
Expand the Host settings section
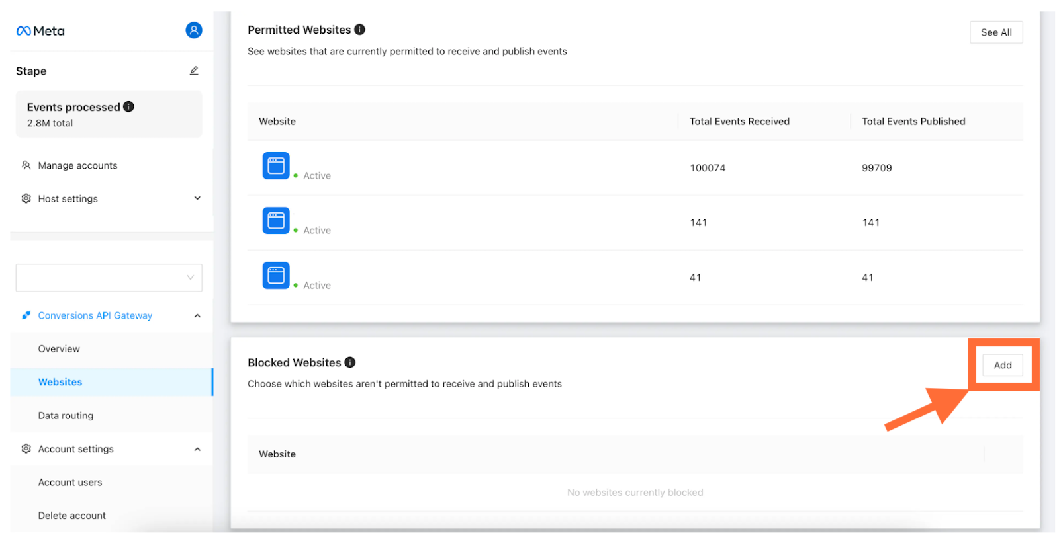click(x=197, y=198)
